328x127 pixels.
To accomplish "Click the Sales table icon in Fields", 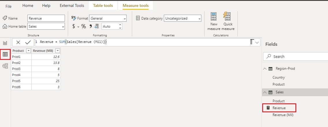I will 271,92.
